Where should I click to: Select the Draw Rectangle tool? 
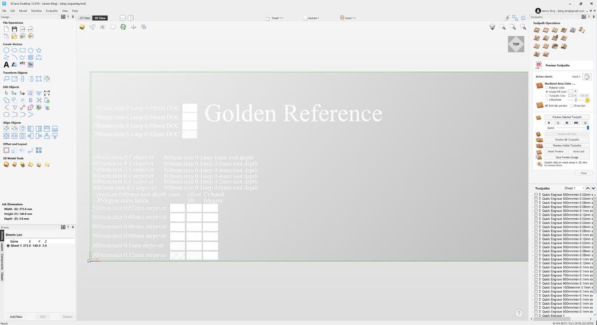(x=22, y=51)
